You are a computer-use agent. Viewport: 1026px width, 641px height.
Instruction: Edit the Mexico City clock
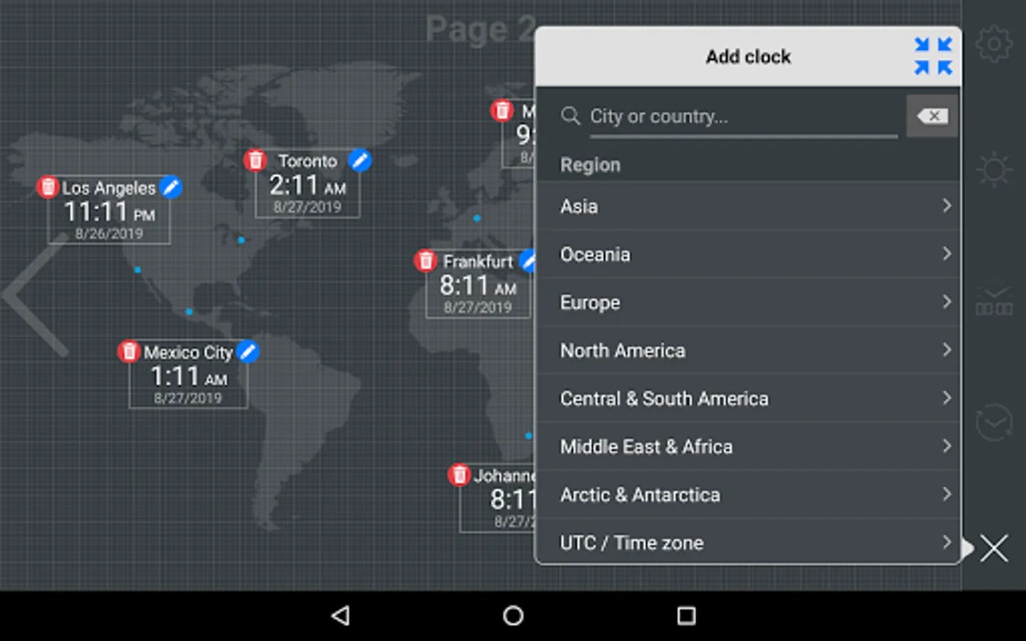pos(247,351)
